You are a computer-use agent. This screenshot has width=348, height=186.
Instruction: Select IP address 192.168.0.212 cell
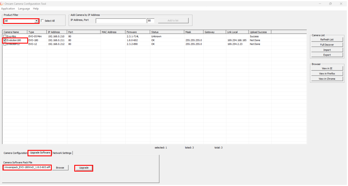[56, 44]
